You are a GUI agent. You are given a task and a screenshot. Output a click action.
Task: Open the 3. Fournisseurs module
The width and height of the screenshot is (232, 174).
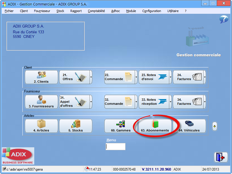coord(41,102)
